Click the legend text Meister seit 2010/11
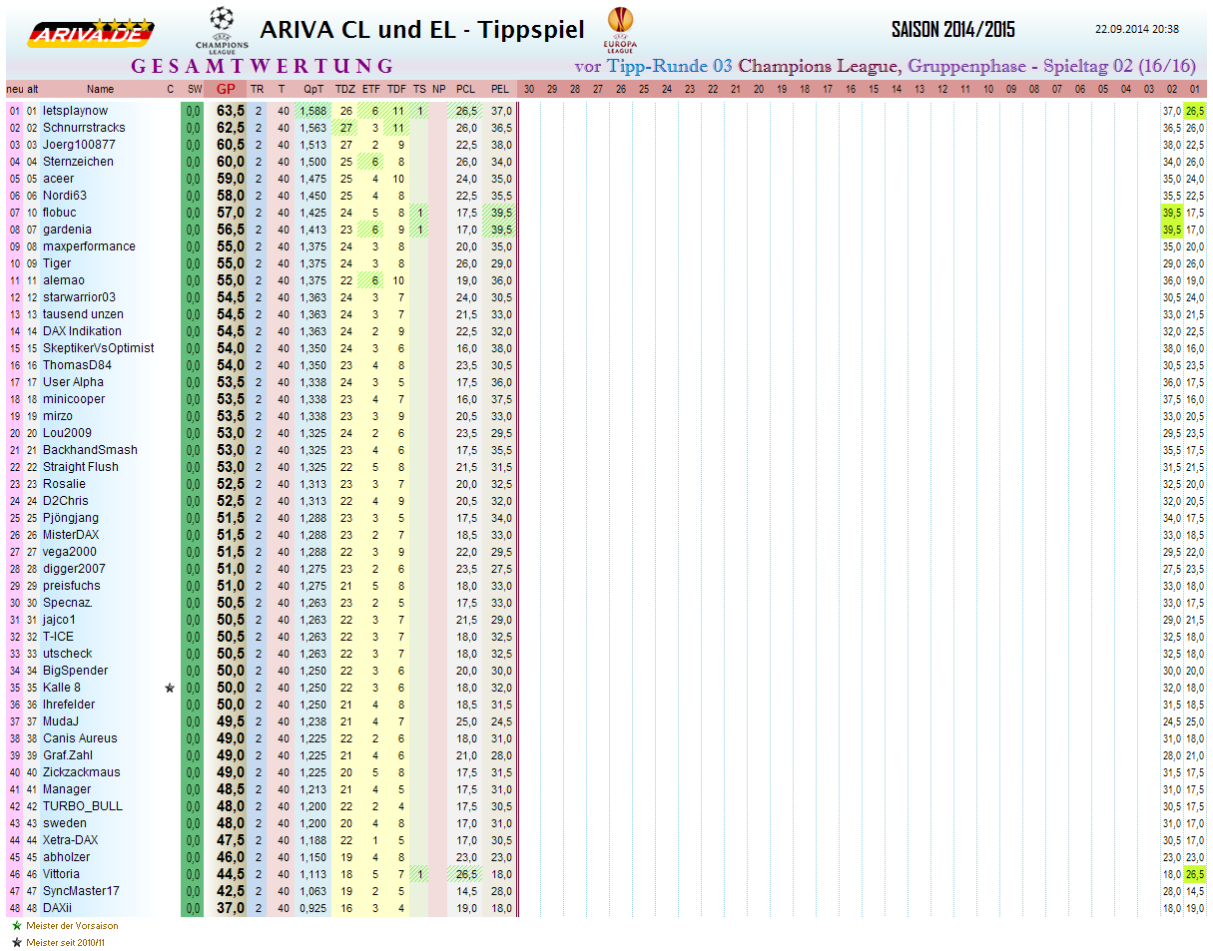Image resolution: width=1213 pixels, height=951 pixels. (66, 943)
